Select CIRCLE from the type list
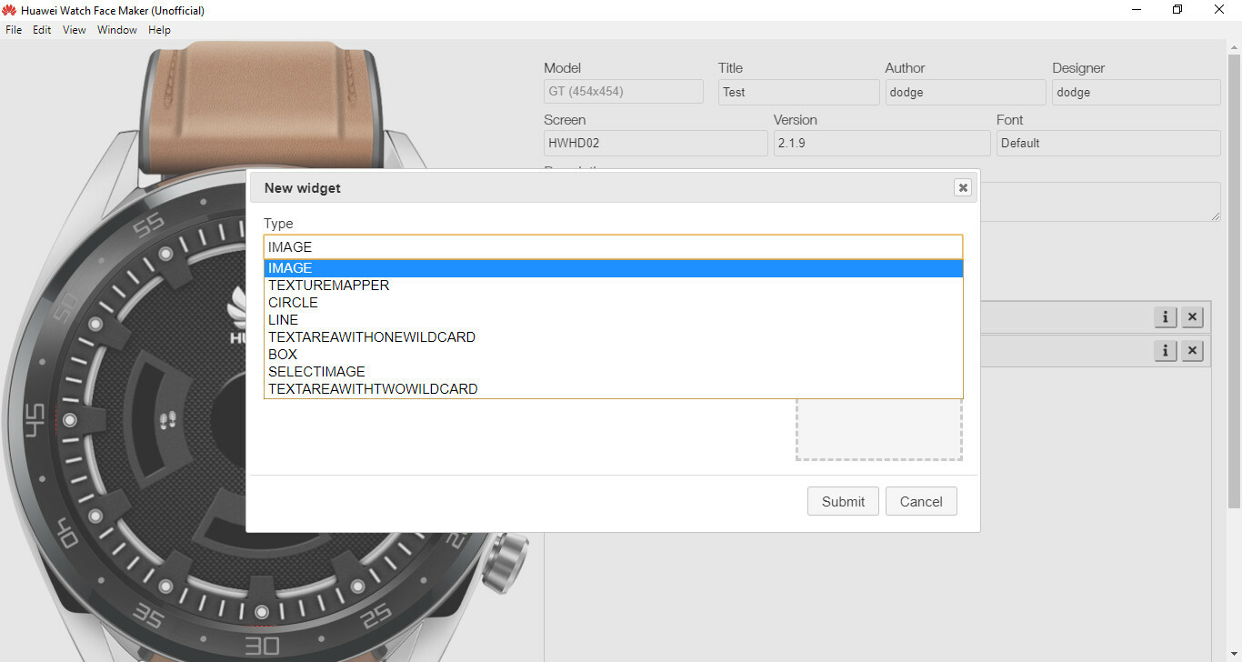 tap(613, 303)
